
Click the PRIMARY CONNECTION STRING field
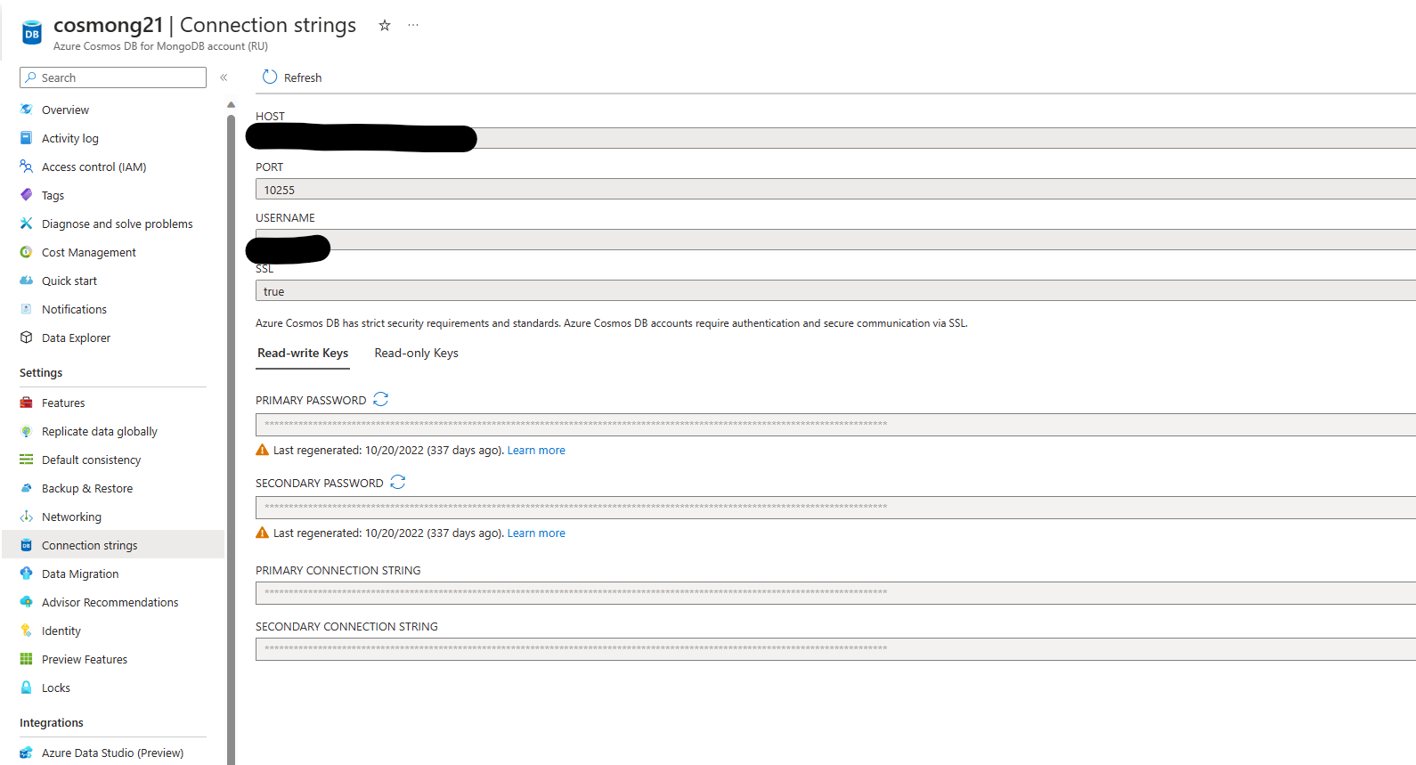tap(835, 592)
